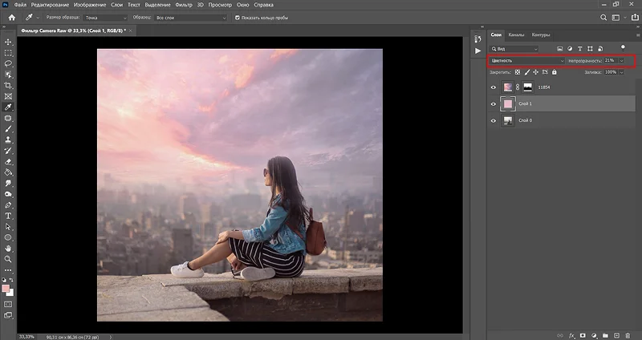Viewport: 642px width, 340px height.
Task: Open the extra tools ellipsis menu
Action: click(x=8, y=270)
